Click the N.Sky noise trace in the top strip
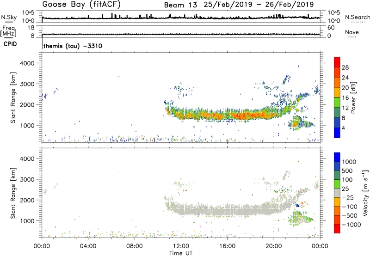Image resolution: width=370 pixels, height=256 pixels. click(181, 18)
